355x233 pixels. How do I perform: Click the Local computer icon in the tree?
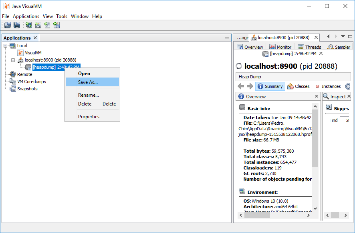(13, 46)
